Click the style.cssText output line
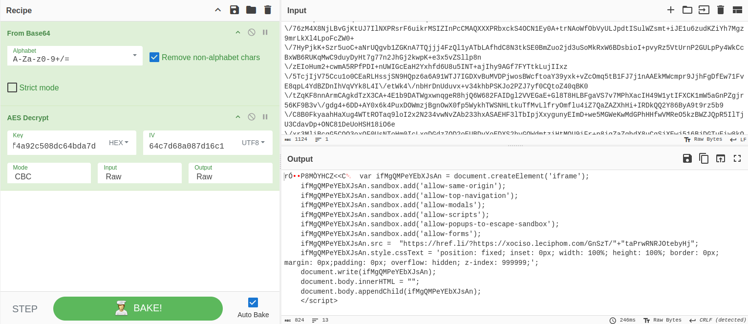This screenshot has width=748, height=324. coord(502,258)
